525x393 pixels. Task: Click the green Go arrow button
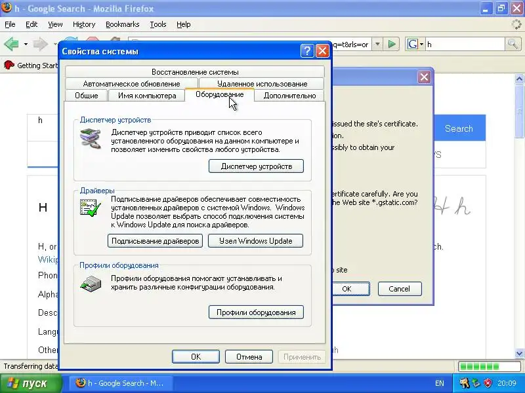tap(392, 44)
